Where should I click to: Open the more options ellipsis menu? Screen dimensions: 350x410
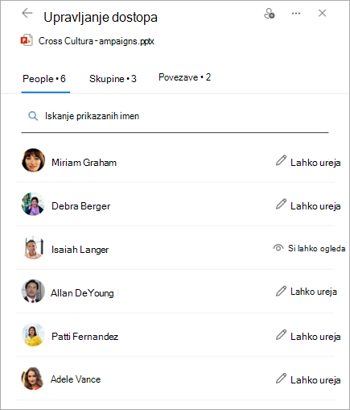(x=296, y=13)
